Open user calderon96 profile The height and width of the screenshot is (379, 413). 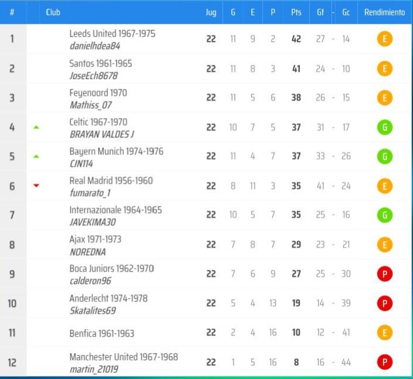pos(90,281)
